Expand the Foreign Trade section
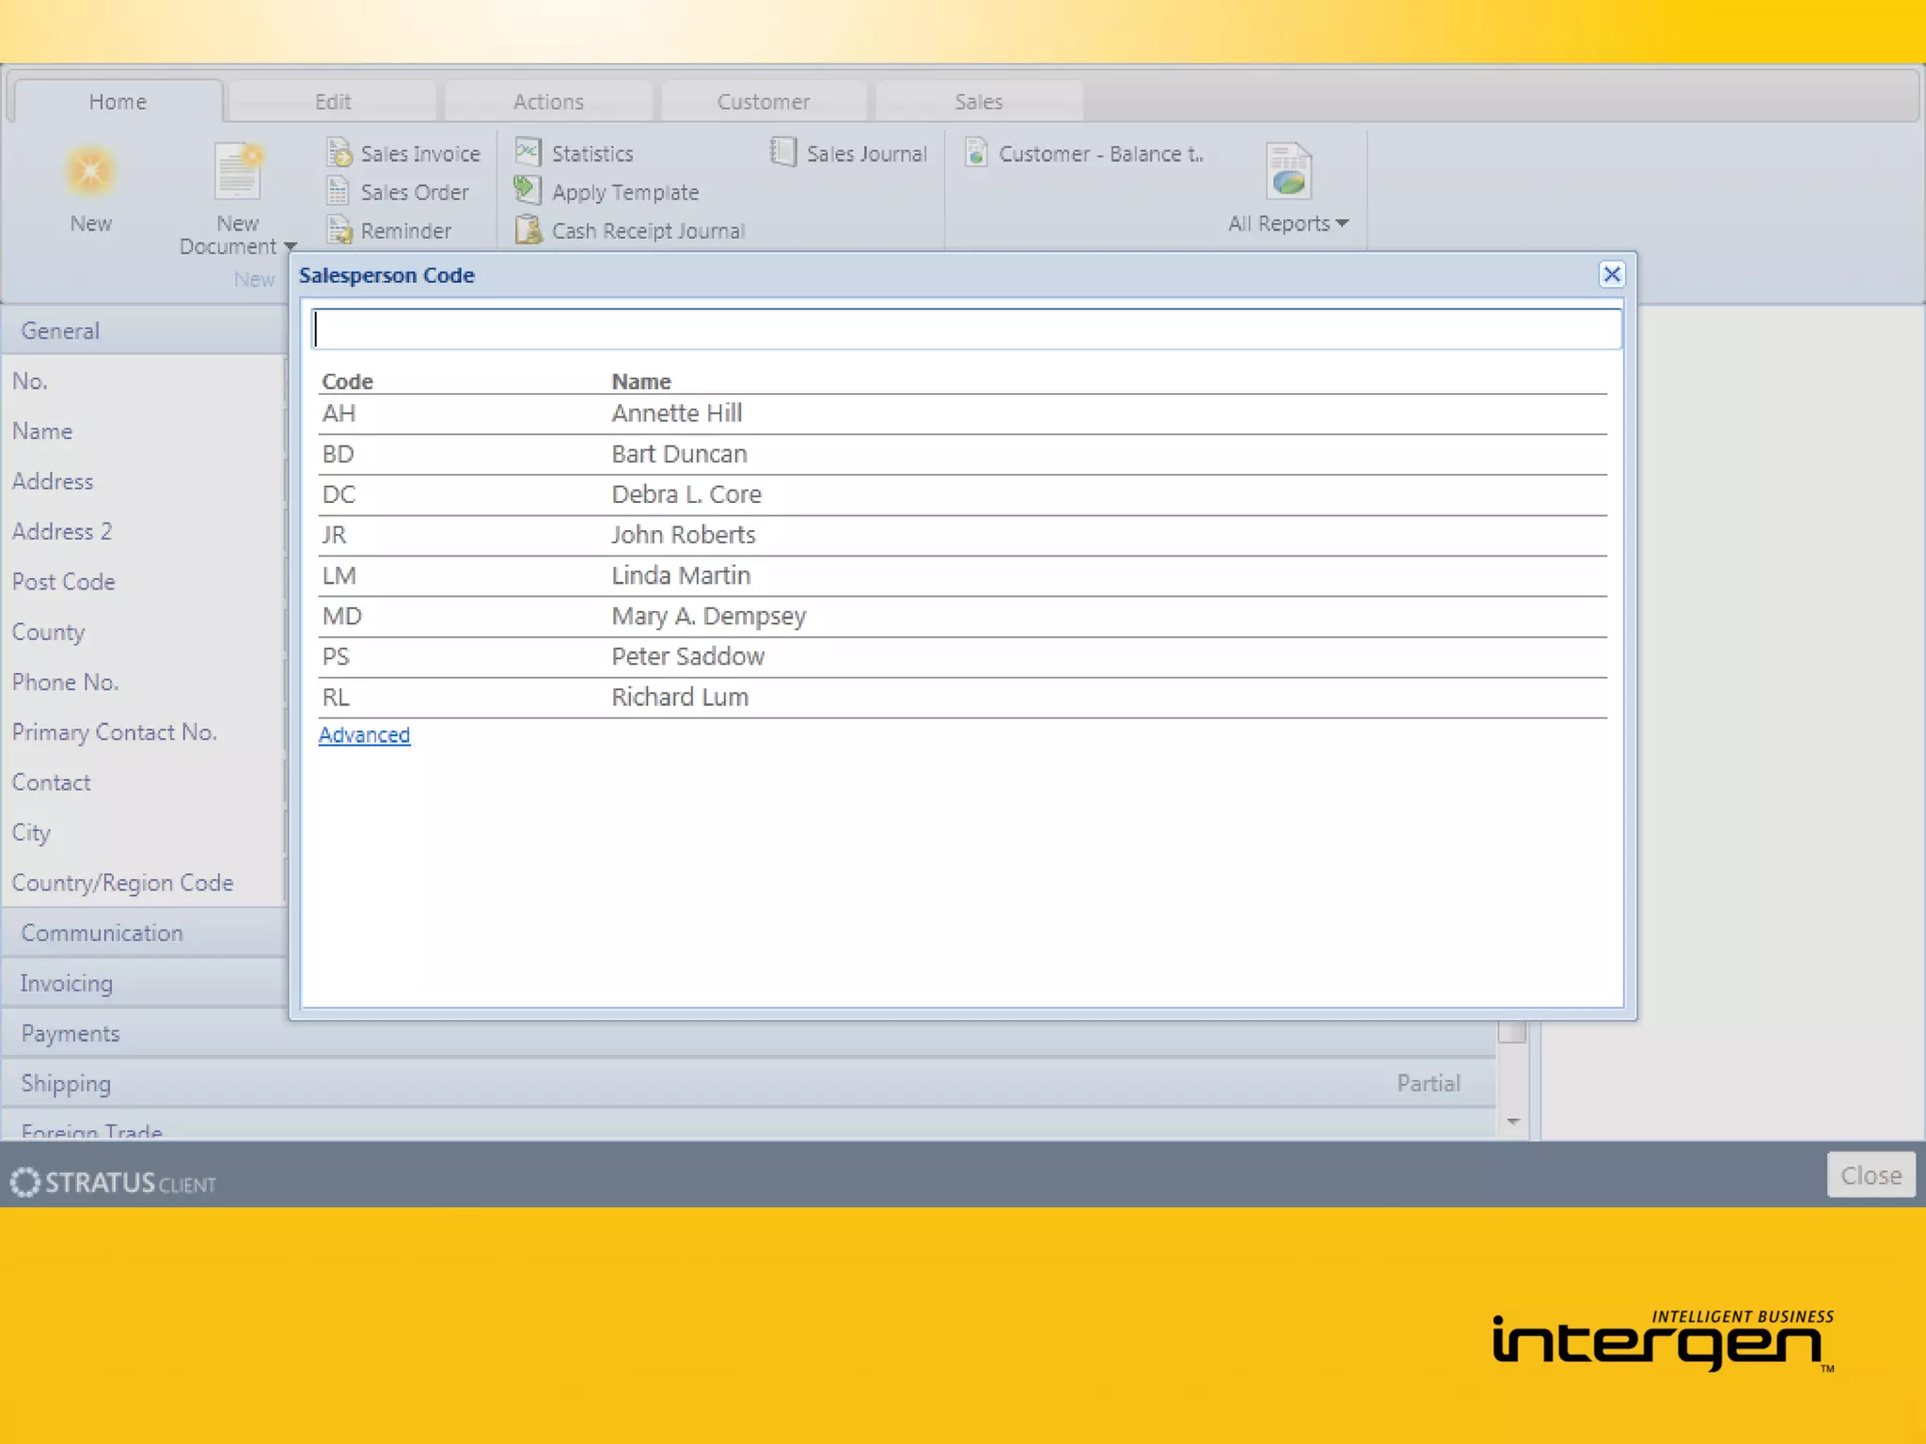 point(749,1126)
